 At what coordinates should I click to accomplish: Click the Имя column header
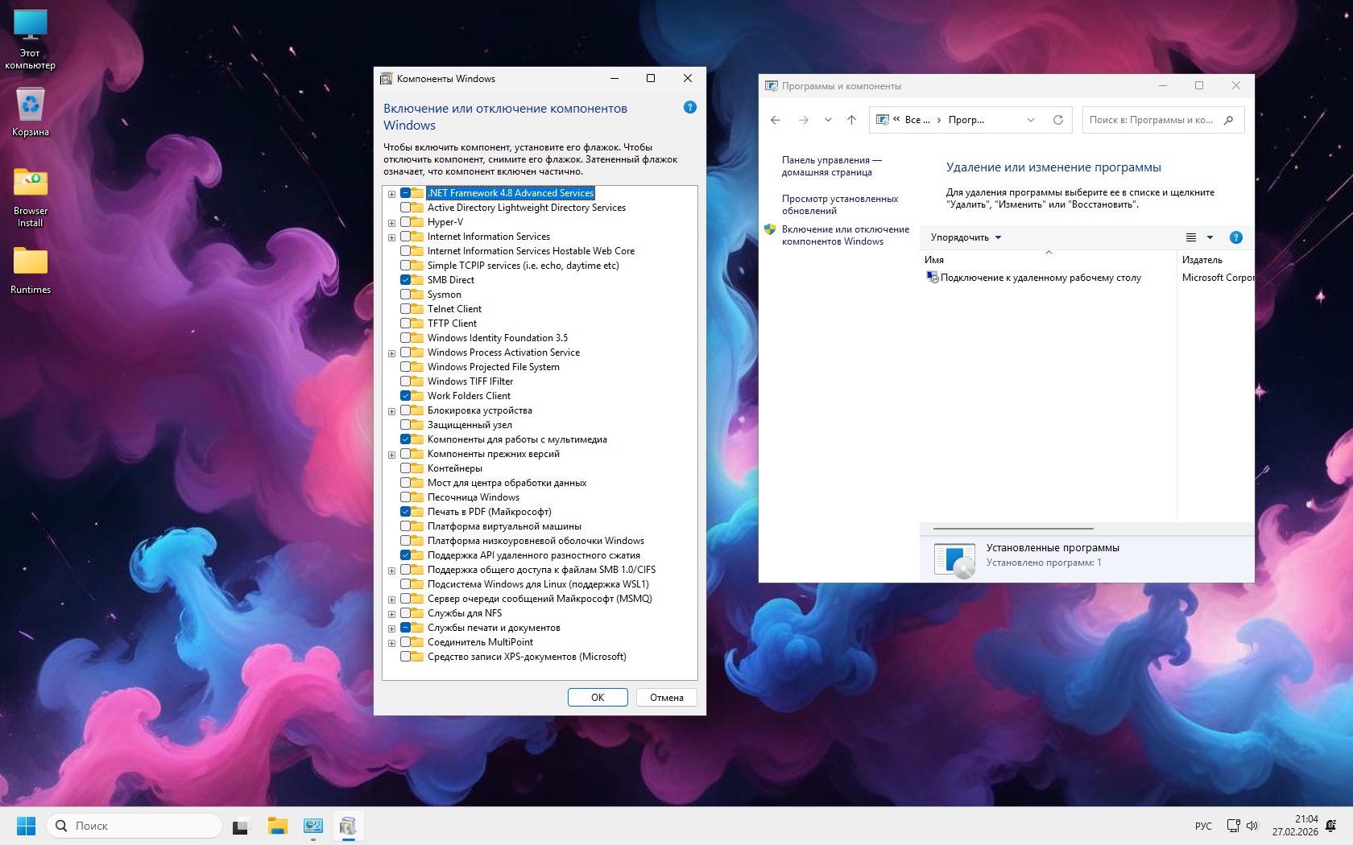pyautogui.click(x=934, y=260)
